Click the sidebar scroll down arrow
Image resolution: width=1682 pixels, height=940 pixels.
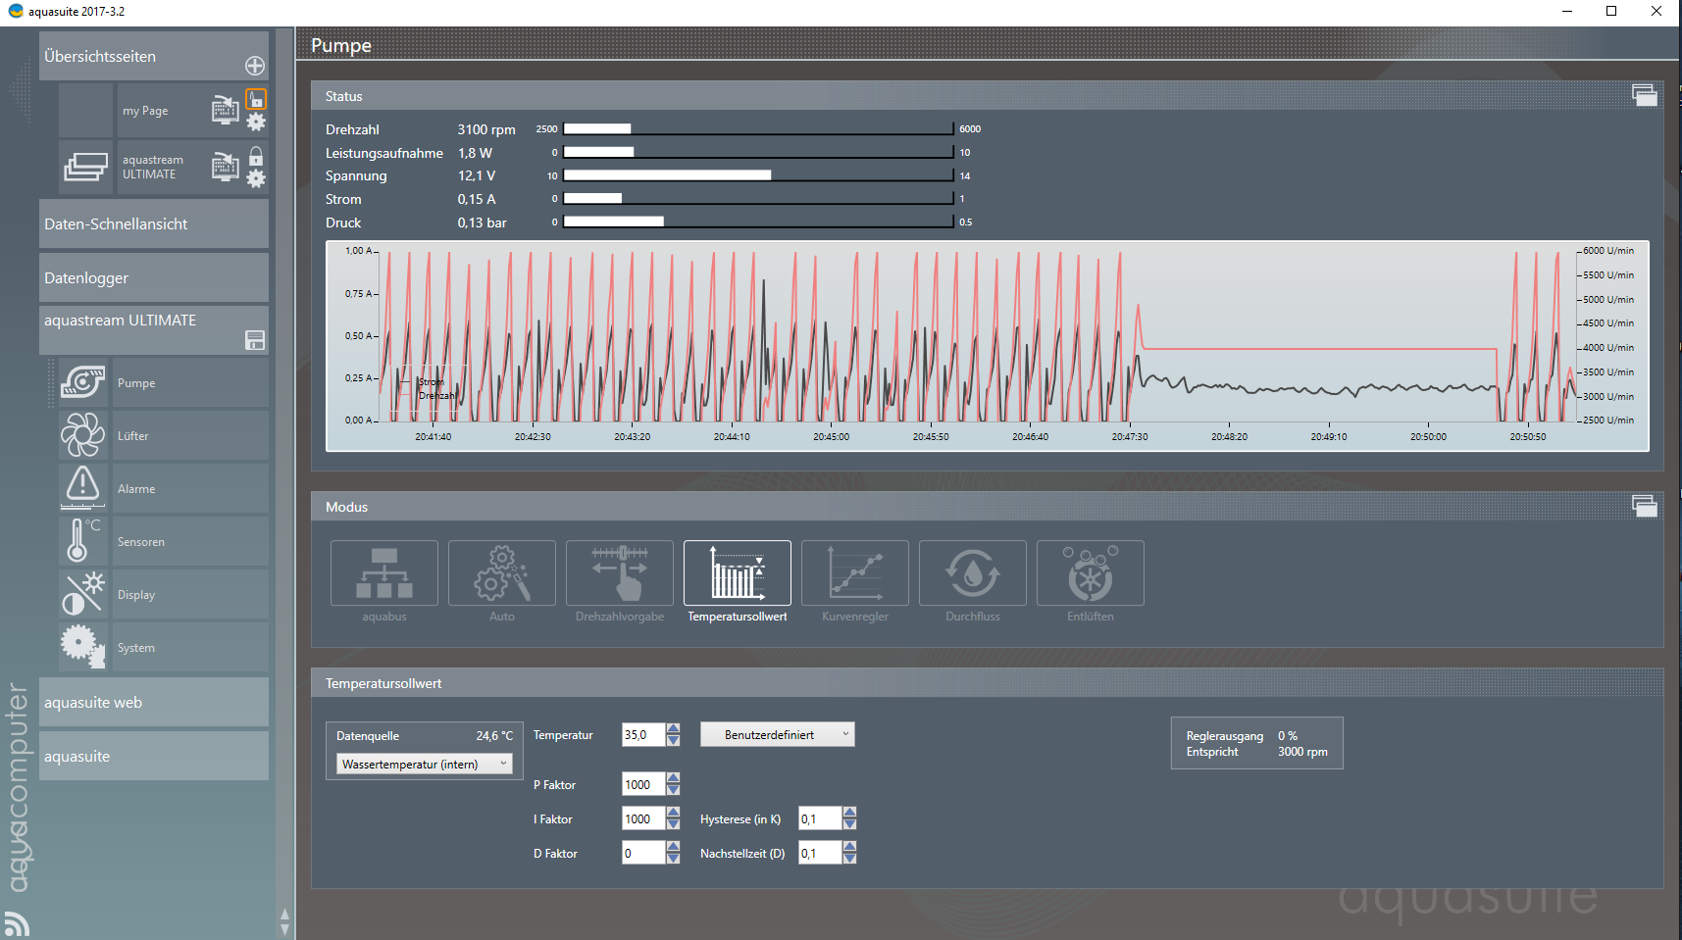click(x=284, y=928)
